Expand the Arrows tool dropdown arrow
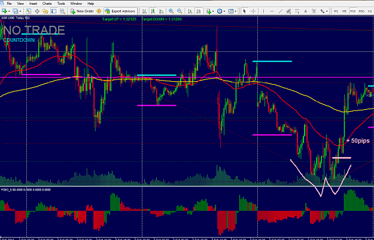 click(327, 11)
